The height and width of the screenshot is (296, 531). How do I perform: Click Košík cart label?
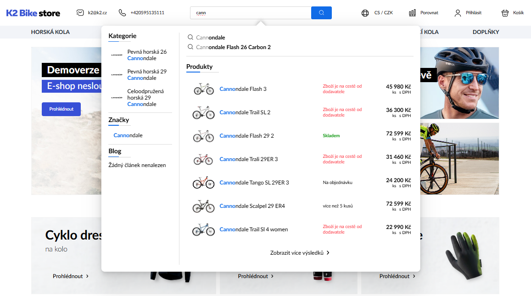coord(518,13)
